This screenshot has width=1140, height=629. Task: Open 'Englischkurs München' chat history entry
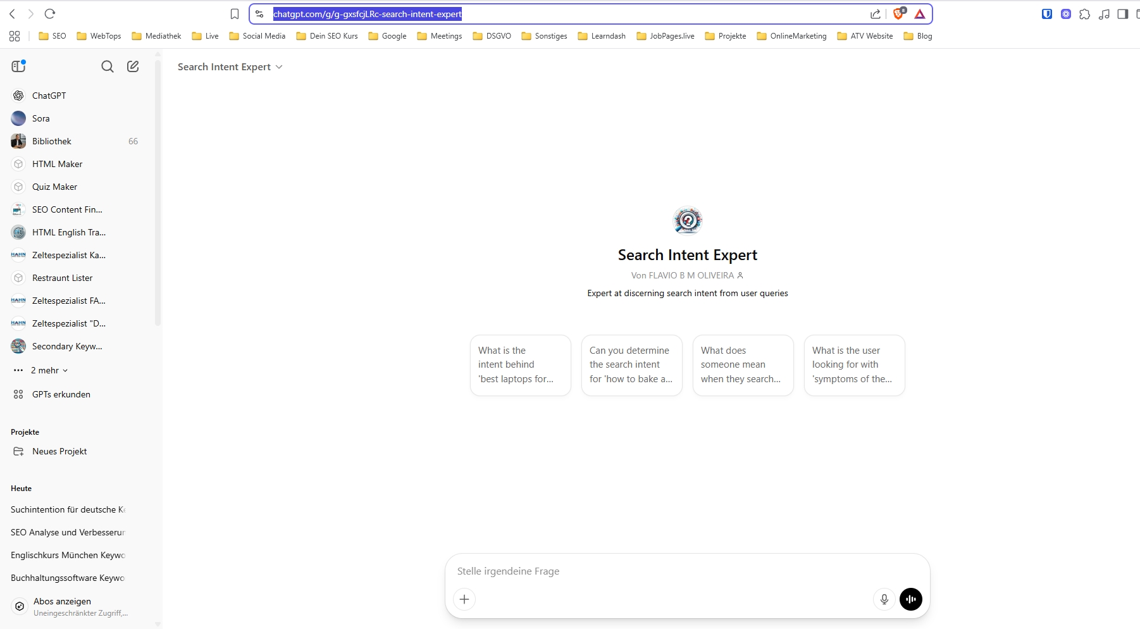[x=68, y=555]
